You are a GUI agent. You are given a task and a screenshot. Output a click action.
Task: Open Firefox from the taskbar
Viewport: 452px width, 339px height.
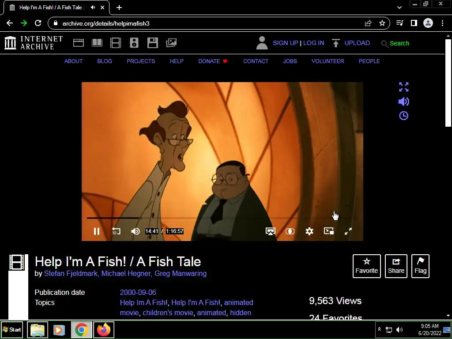(104, 329)
